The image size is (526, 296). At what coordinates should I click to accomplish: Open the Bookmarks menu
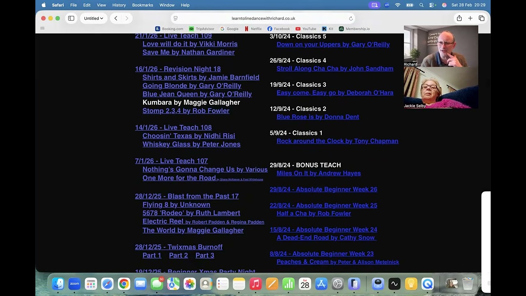pos(143,5)
